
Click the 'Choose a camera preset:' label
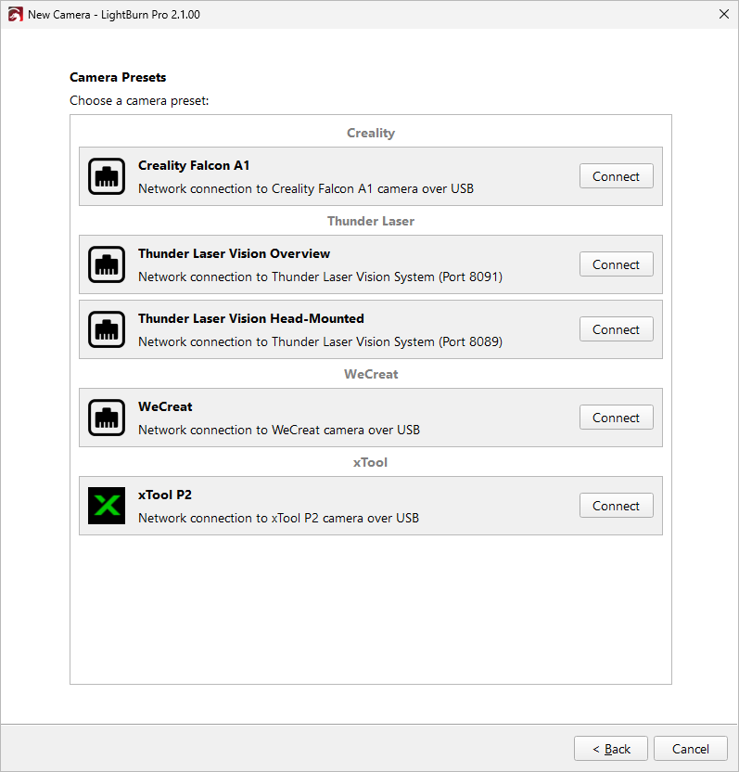(139, 100)
